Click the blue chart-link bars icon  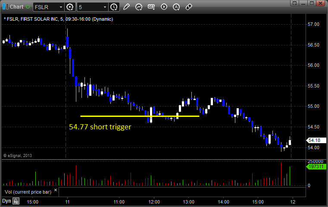6,7
